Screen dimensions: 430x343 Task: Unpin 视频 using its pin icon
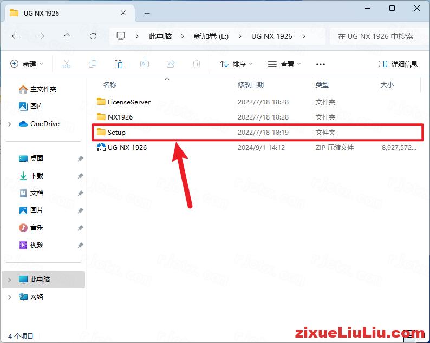tap(80, 245)
